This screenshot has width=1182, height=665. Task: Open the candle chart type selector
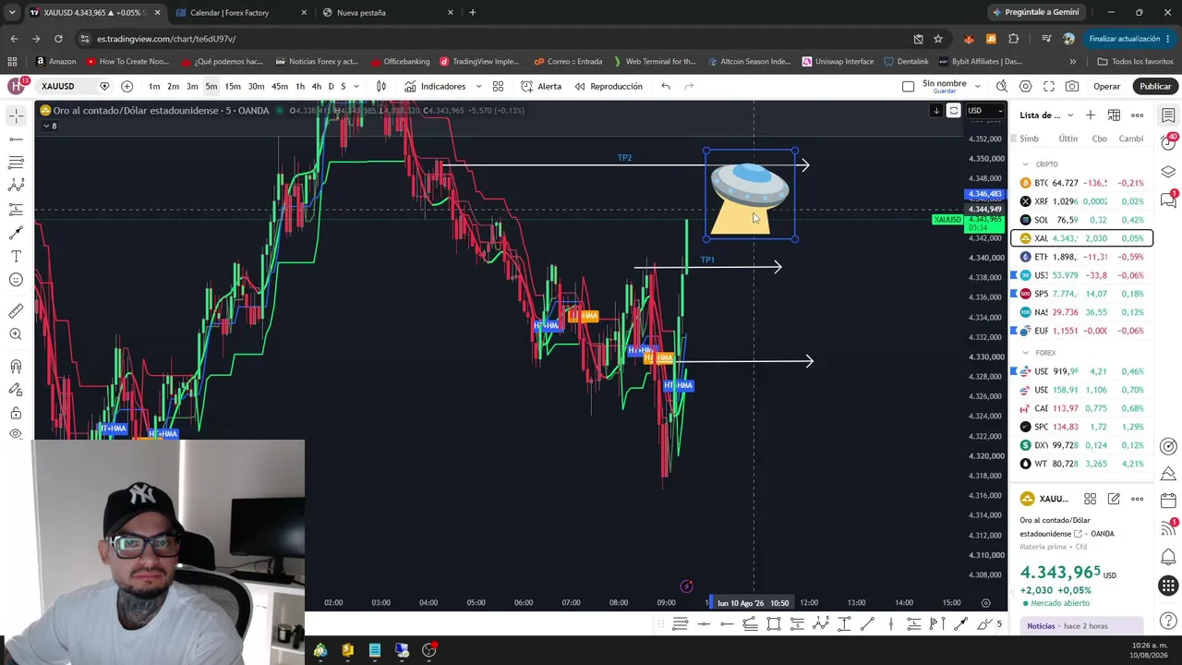[x=380, y=86]
